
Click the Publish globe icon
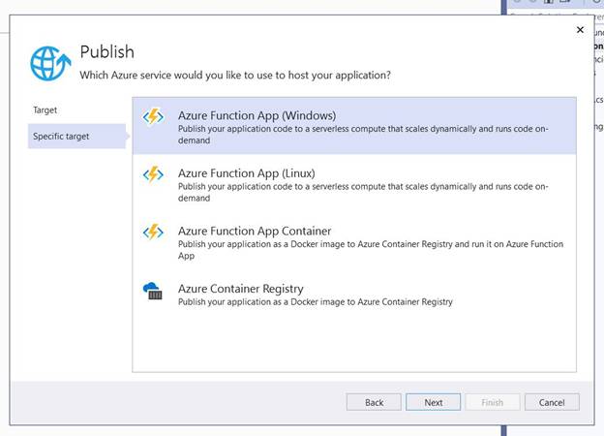click(50, 63)
